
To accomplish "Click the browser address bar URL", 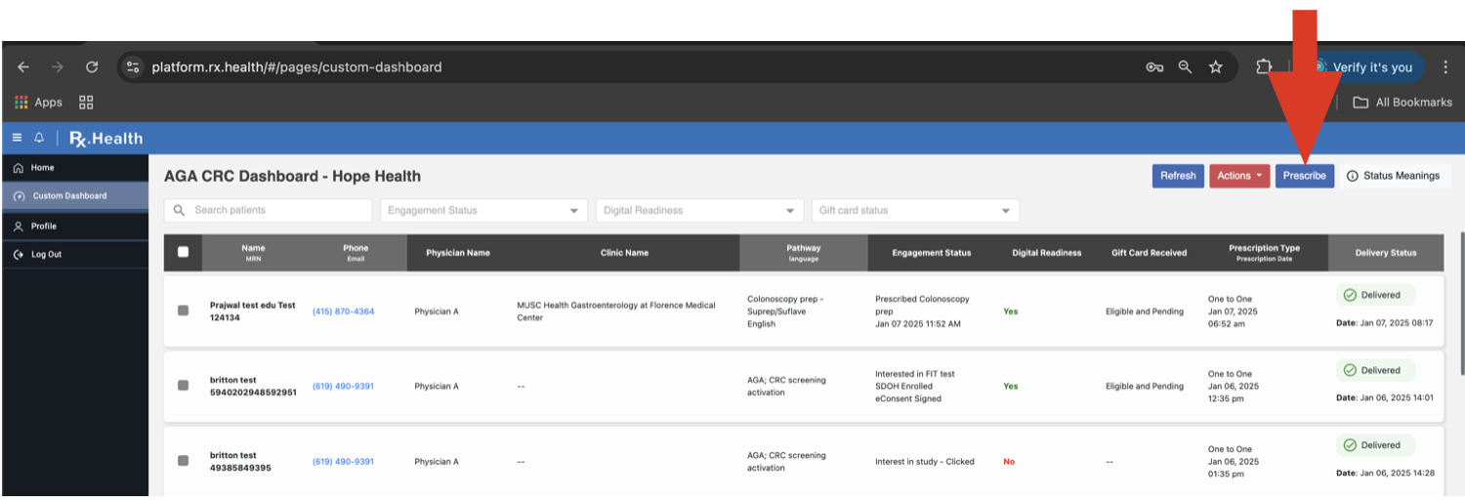I will pyautogui.click(x=297, y=67).
